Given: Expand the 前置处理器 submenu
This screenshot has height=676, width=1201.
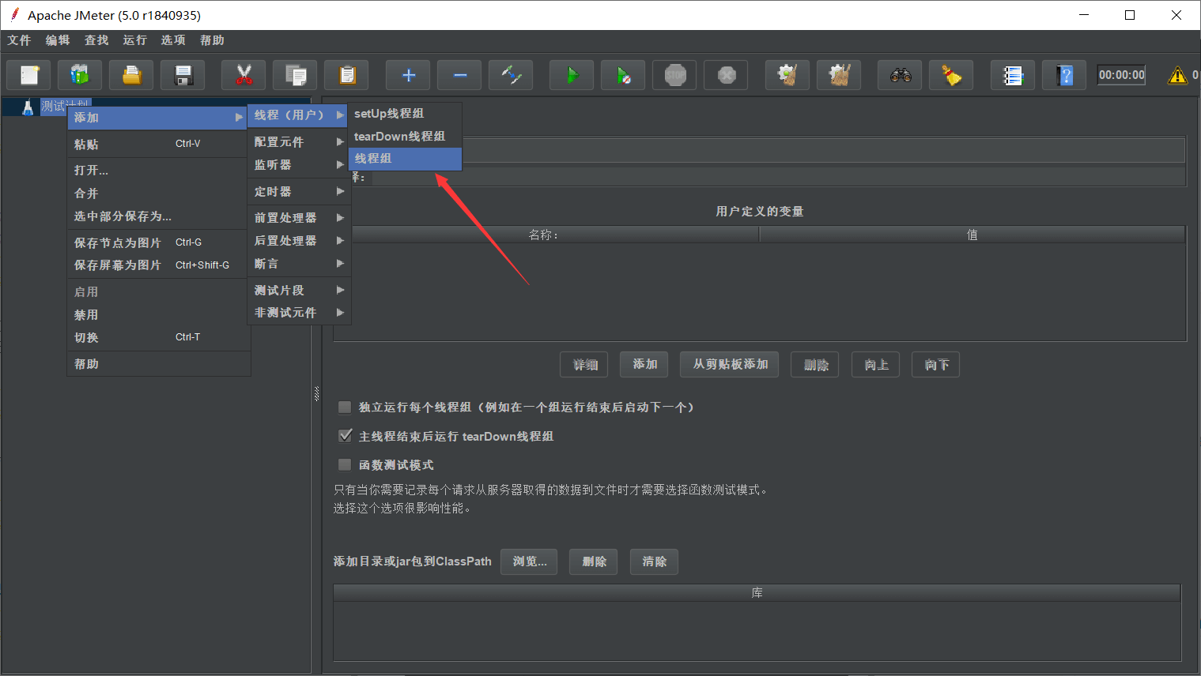Looking at the screenshot, I should [x=299, y=218].
